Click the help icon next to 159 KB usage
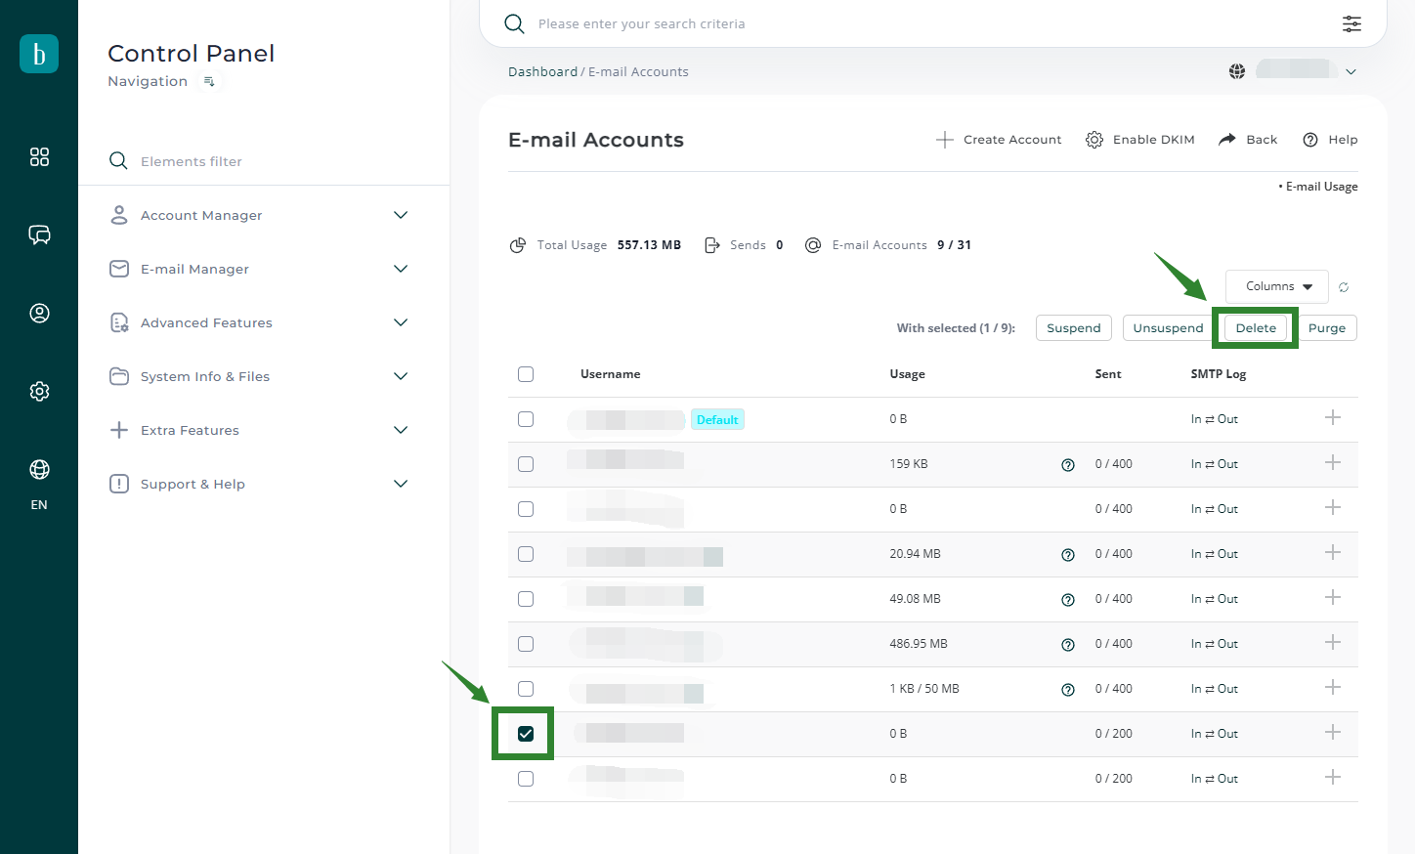 pos(1068,465)
